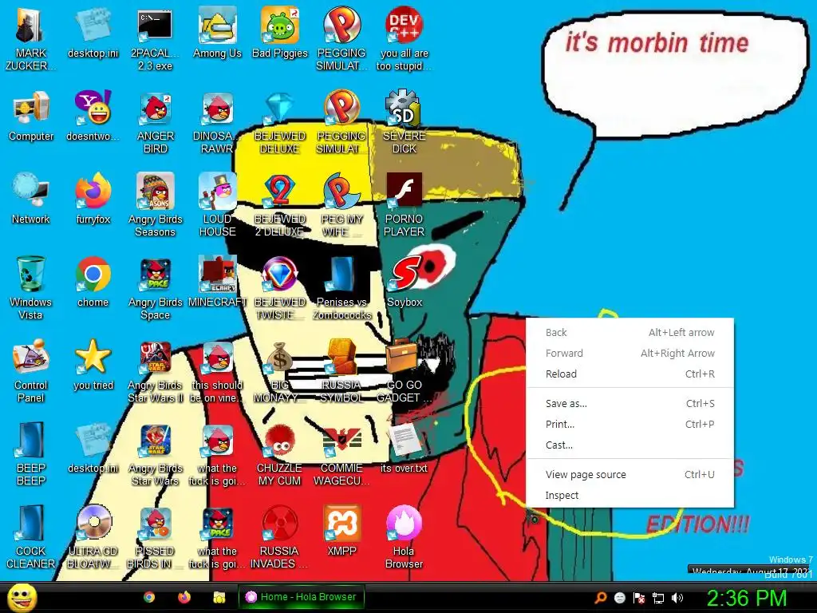Select the Yahoo Messenger 'doesntwo...' icon
Image resolution: width=817 pixels, height=613 pixels.
coord(93,116)
